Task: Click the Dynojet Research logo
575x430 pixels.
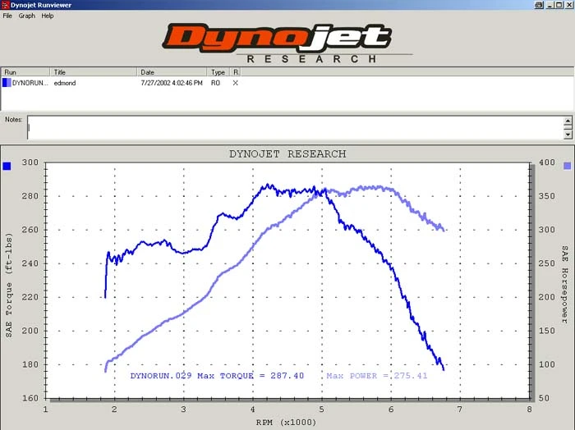Action: 287,43
